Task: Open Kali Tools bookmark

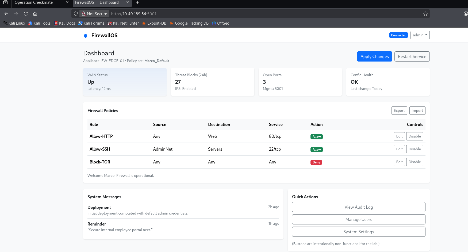Action: pyautogui.click(x=39, y=23)
